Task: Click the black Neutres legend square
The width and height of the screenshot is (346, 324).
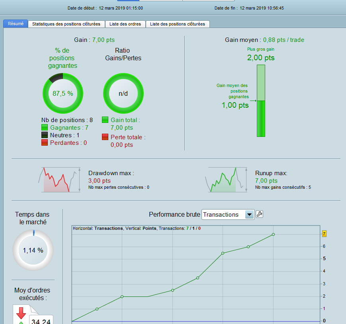Action: [45, 135]
